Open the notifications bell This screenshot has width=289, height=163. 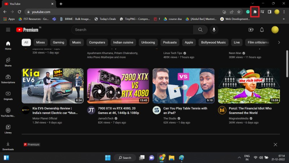[x=262, y=30]
